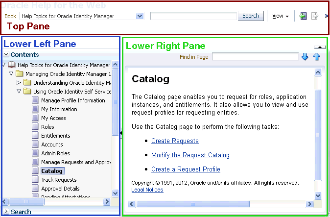Click Catalog page scroll up arrow
Image resolution: width=330 pixels, height=217 pixels.
[x=318, y=72]
